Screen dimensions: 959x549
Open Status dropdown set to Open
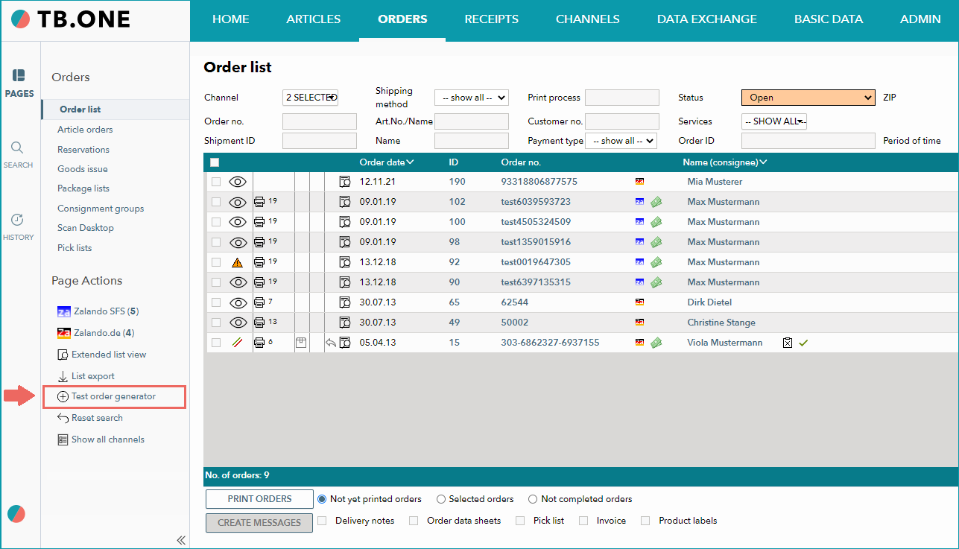808,98
